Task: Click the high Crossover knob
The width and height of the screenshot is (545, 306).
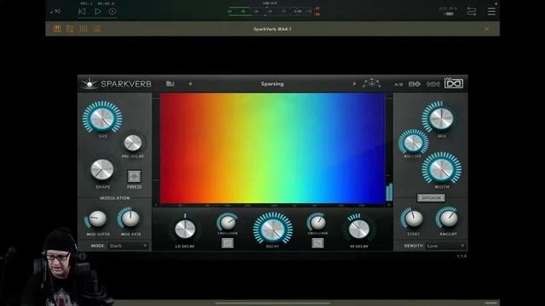Action: pos(318,222)
